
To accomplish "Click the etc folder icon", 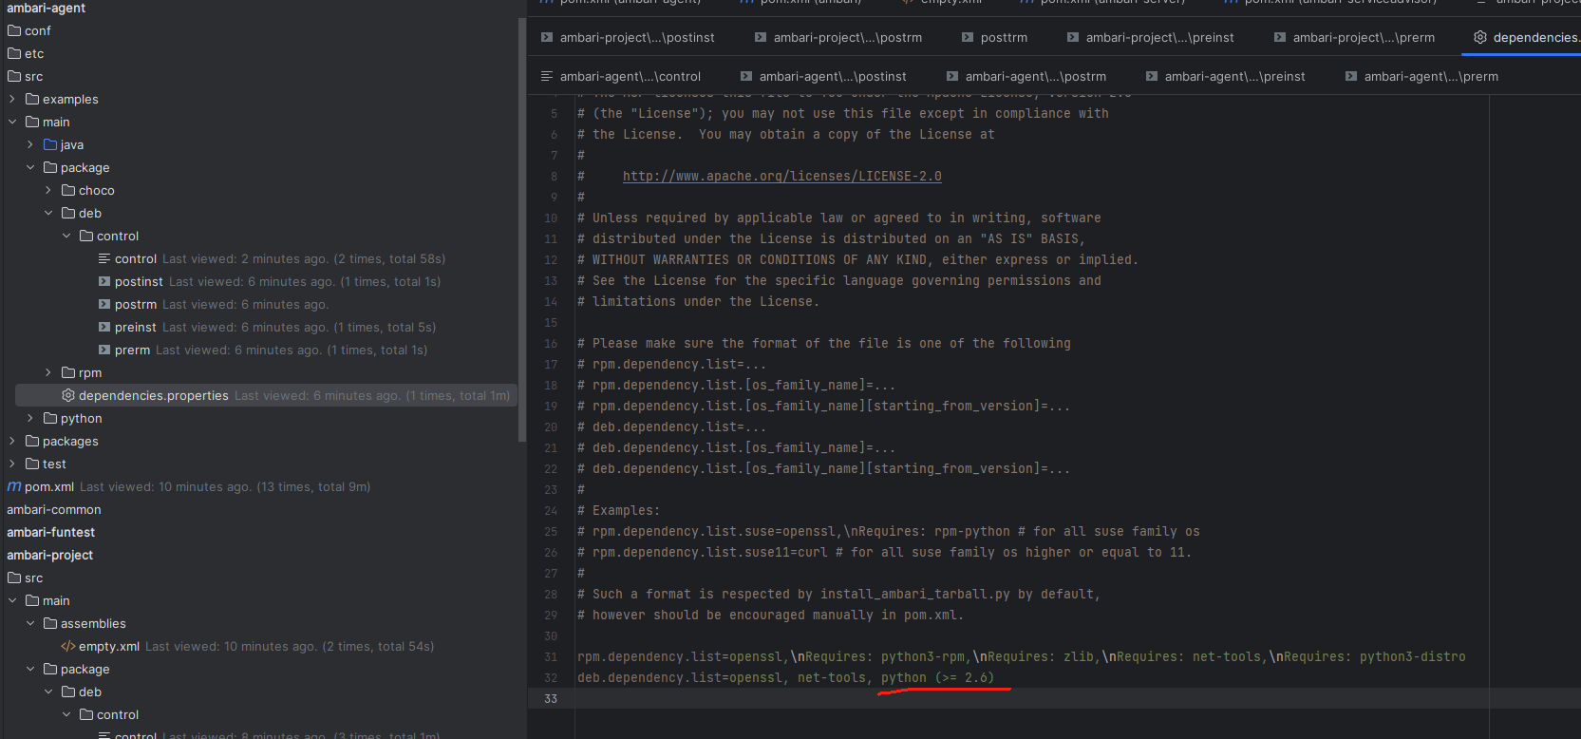I will tap(14, 53).
